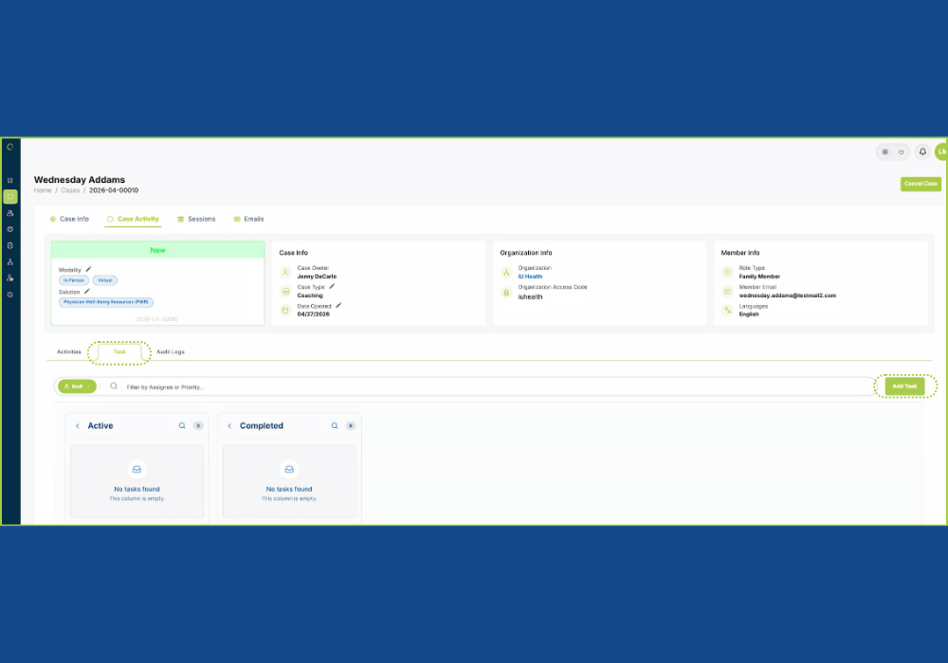Viewport: 948px width, 663px height.
Task: Search within the Completed column
Action: tap(335, 426)
